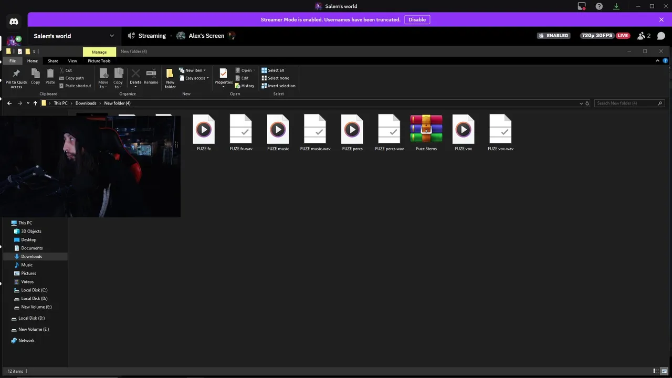Open Discord home via the Discord logo
Image resolution: width=672 pixels, height=378 pixels.
pos(14,22)
